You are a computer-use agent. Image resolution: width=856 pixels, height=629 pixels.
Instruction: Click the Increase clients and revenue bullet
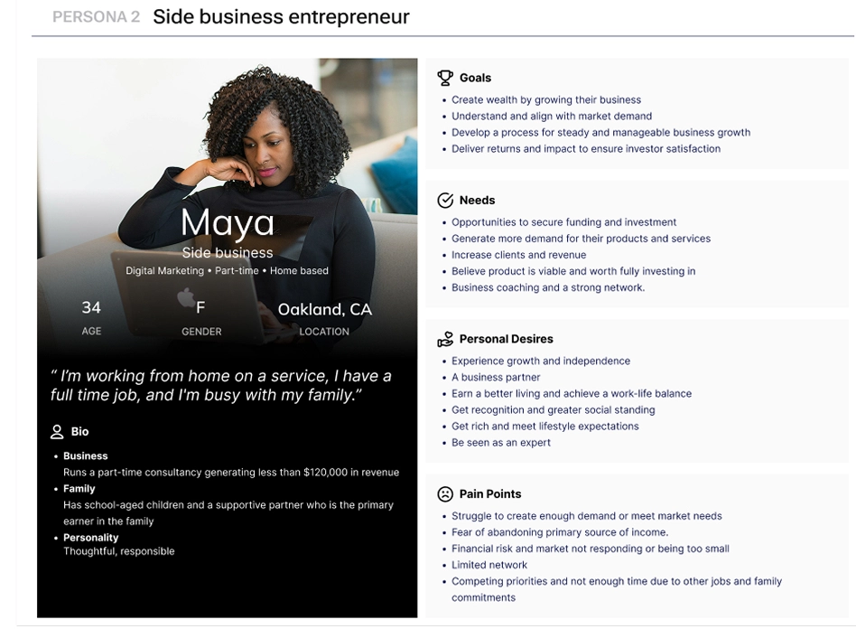(x=518, y=255)
